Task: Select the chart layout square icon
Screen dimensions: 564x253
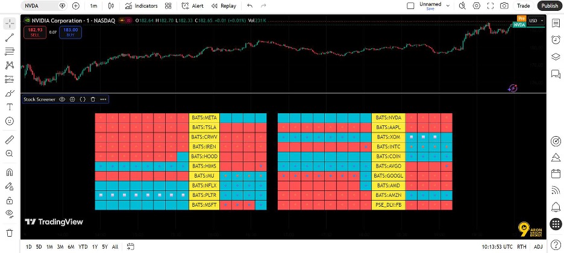Action: (x=410, y=6)
